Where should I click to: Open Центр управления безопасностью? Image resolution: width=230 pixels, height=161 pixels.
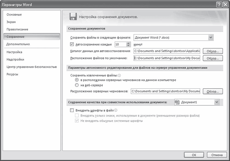[x=32, y=67]
